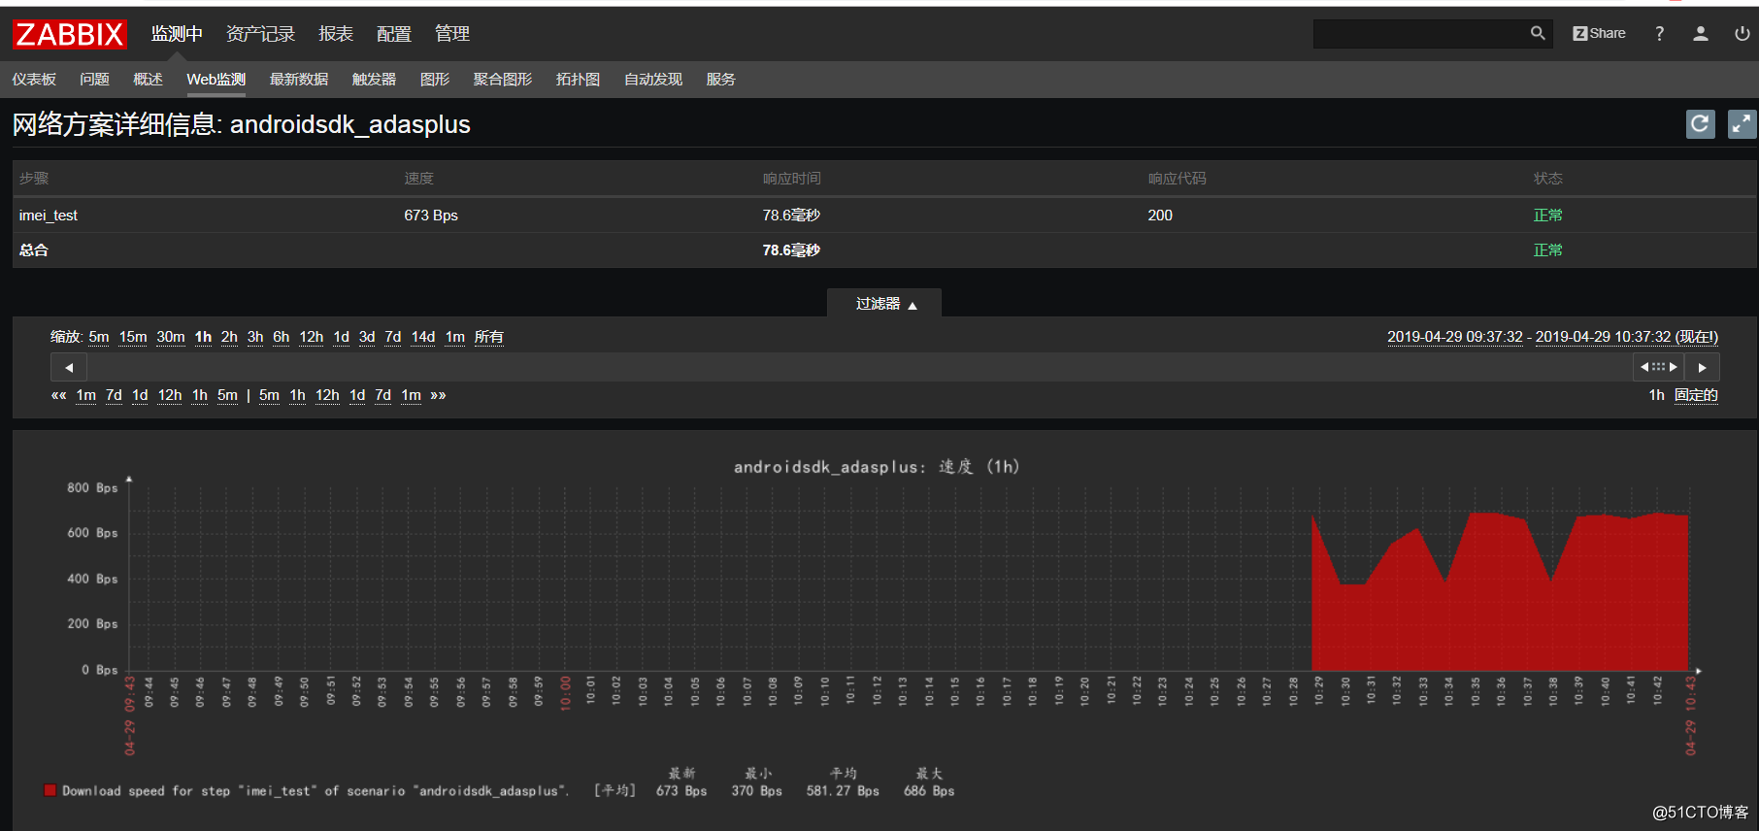Screen dimensions: 1759x831
Task: Open Zabbix Share link
Action: coord(1599,34)
